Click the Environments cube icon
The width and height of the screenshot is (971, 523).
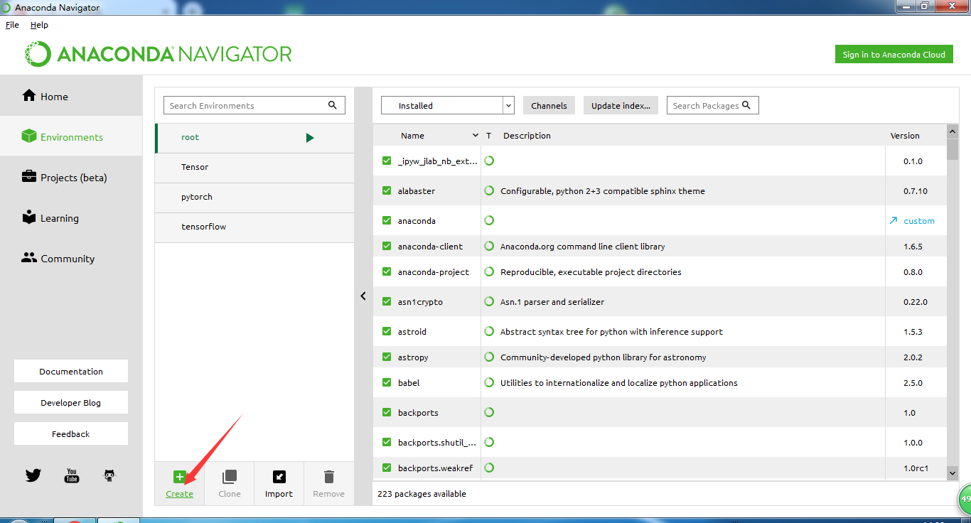coord(29,136)
